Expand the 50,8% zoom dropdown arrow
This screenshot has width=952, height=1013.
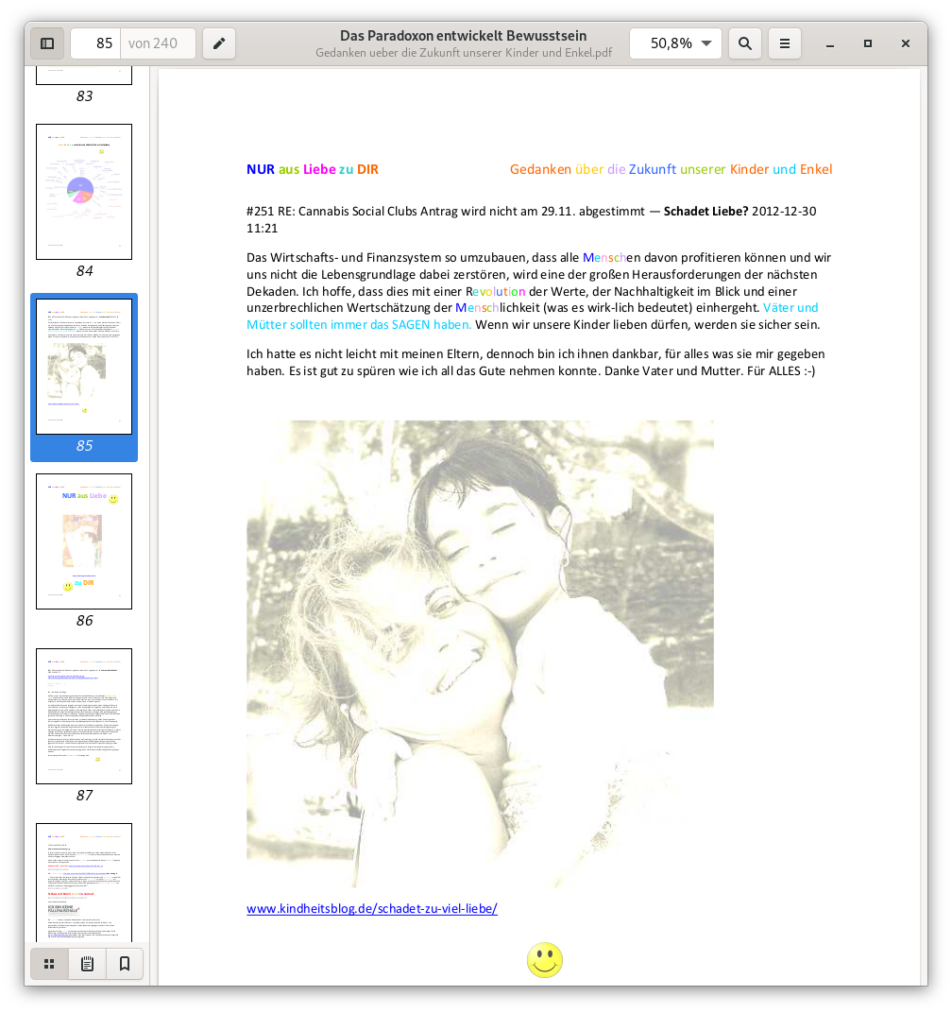click(x=706, y=43)
